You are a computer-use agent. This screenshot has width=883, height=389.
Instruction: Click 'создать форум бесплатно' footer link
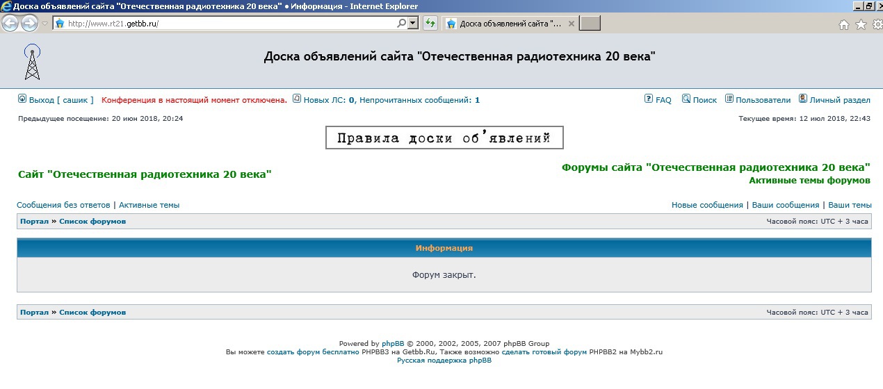point(313,352)
